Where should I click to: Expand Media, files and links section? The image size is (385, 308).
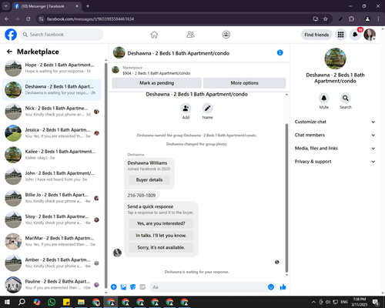point(335,148)
